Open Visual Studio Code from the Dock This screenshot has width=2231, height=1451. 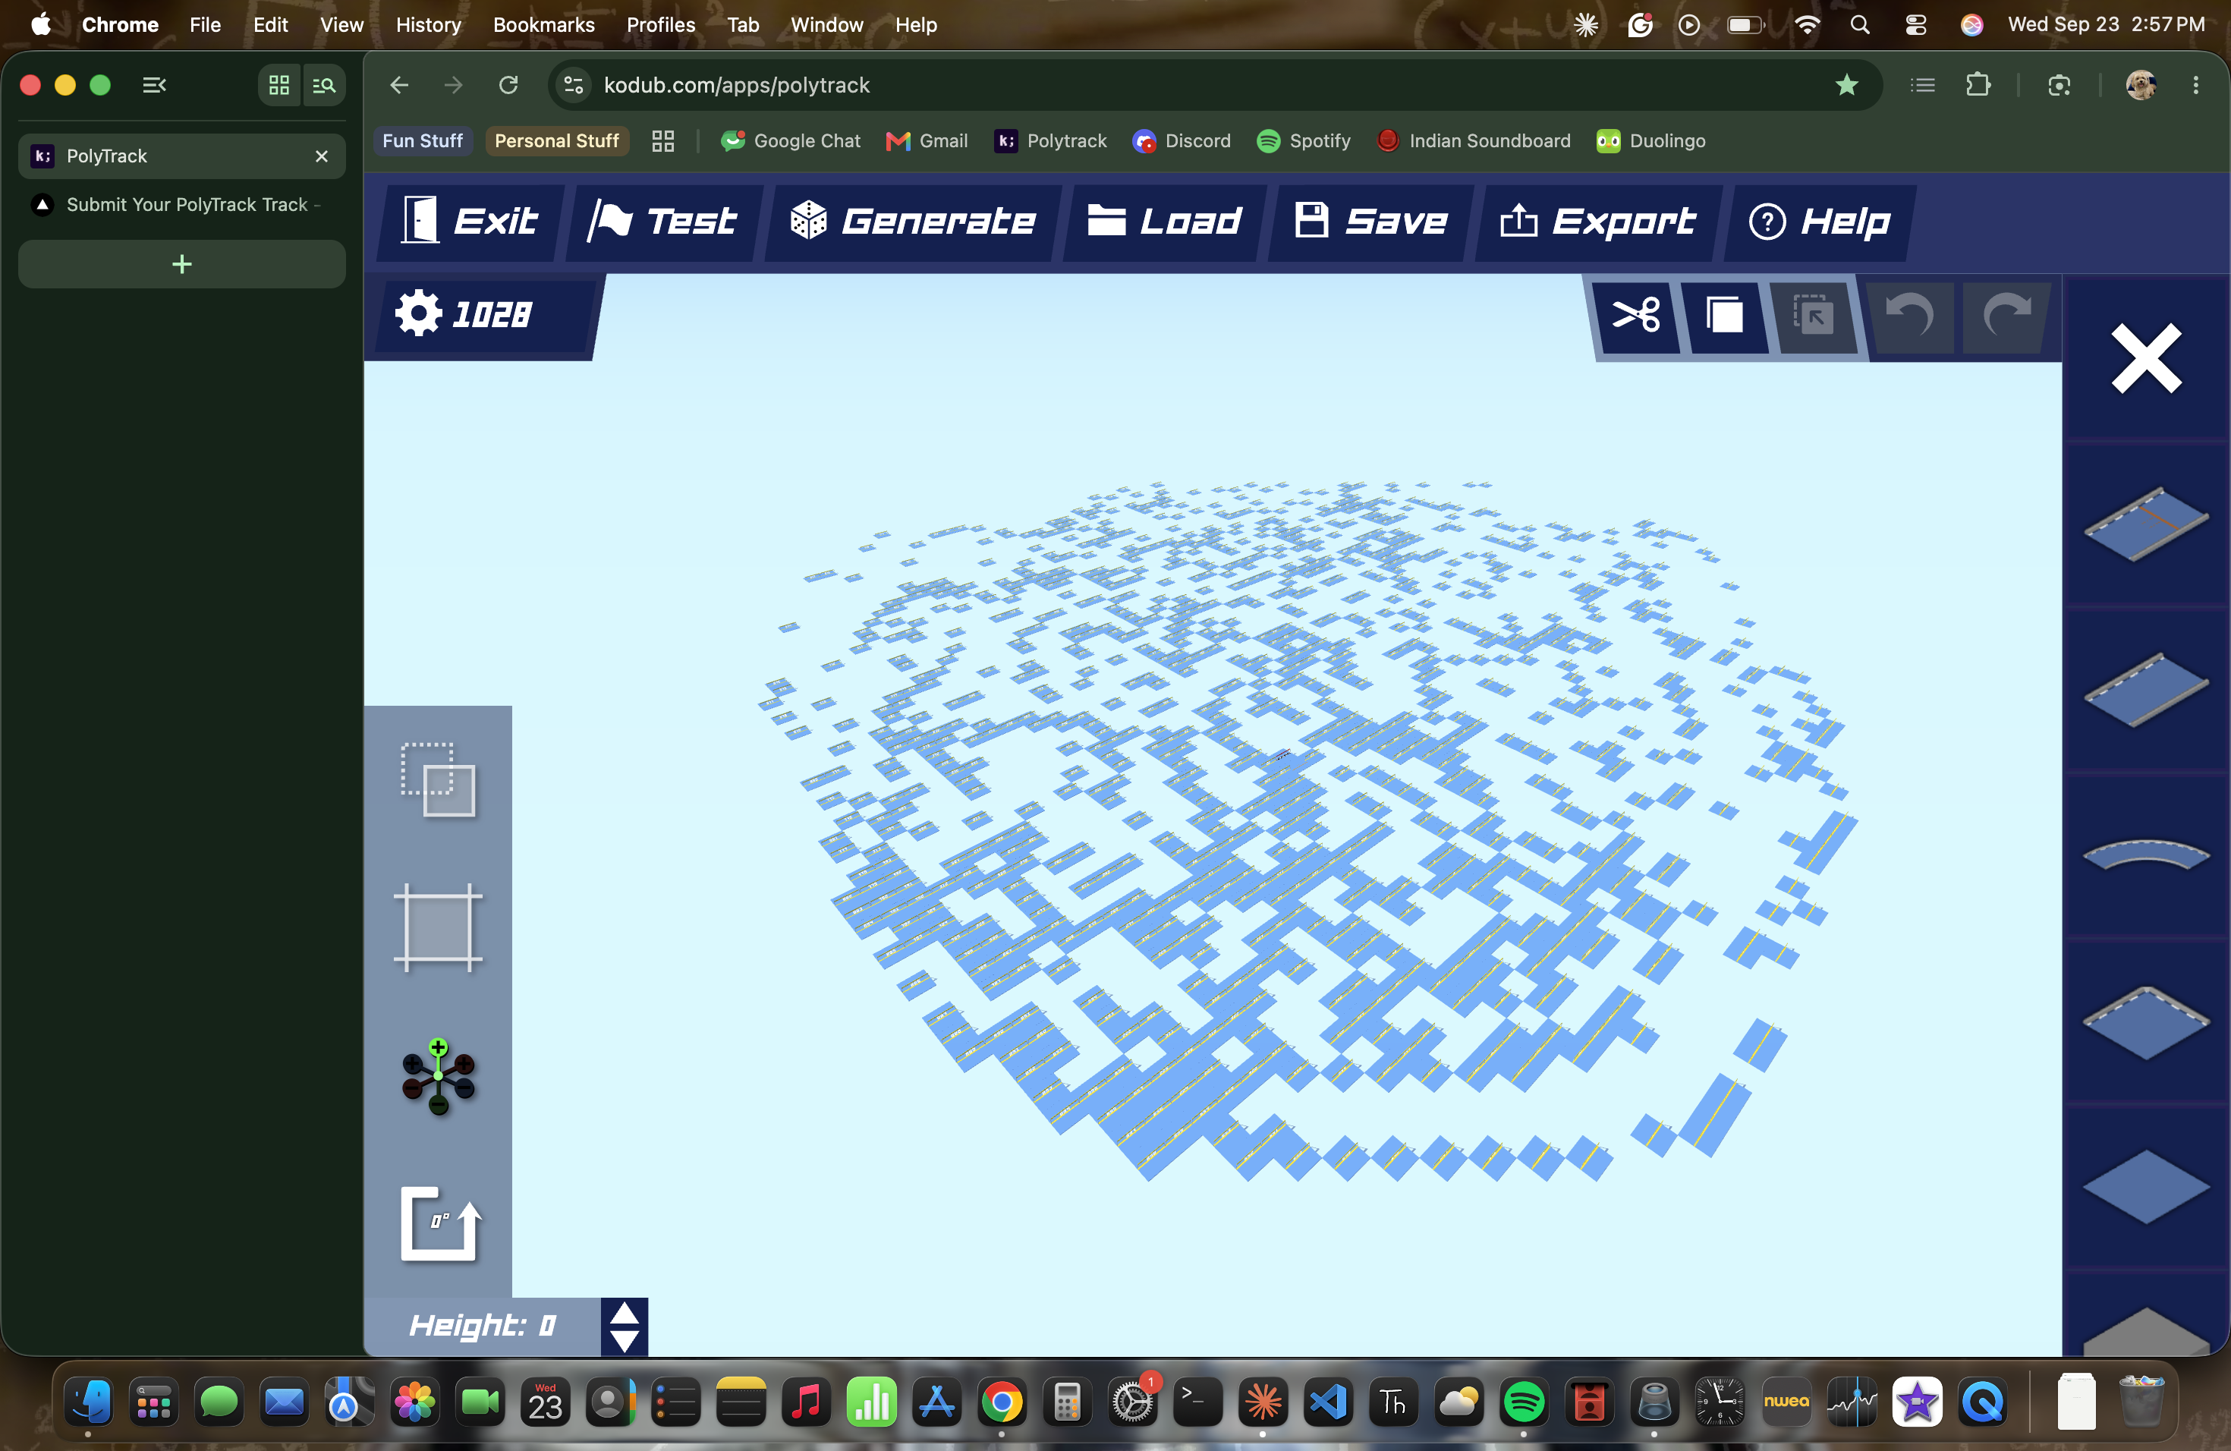1328,1402
